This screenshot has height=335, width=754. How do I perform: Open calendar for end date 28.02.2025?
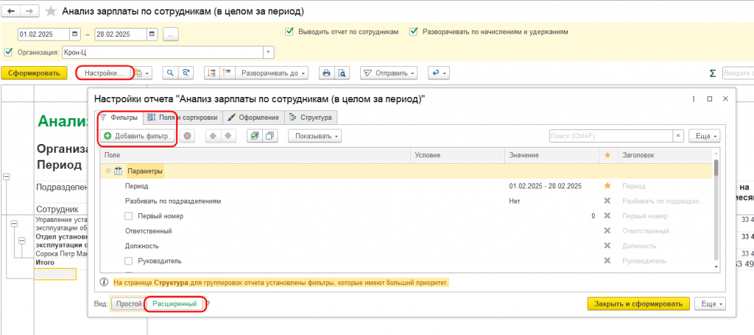tap(152, 34)
